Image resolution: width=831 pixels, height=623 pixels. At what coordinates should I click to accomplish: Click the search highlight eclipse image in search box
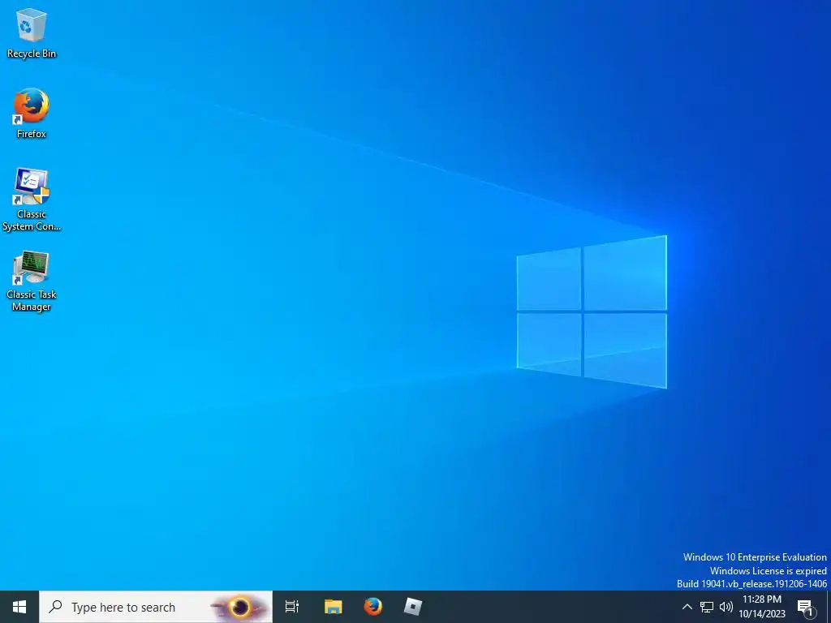pos(239,607)
